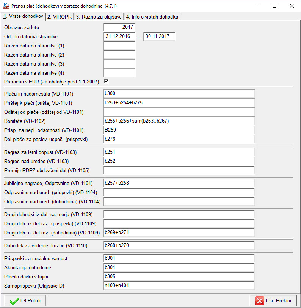Confirm with the F9 Potrdi button

(x=25, y=301)
